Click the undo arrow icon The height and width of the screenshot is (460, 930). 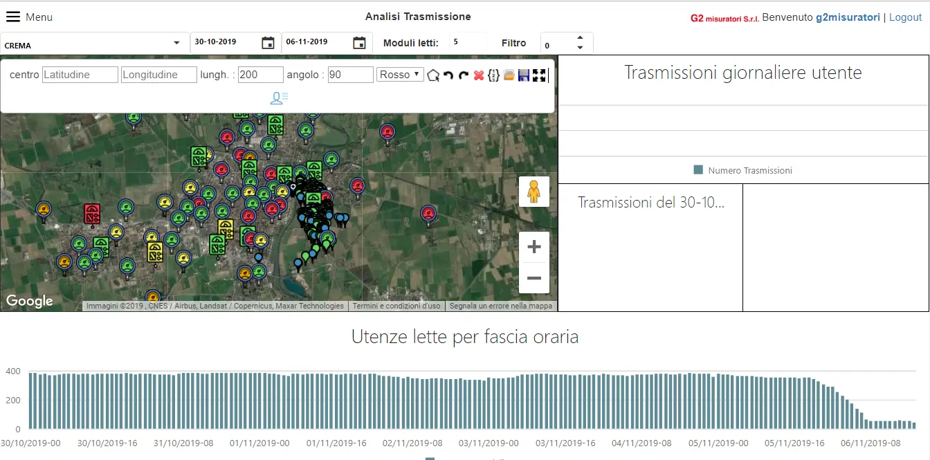(x=448, y=75)
